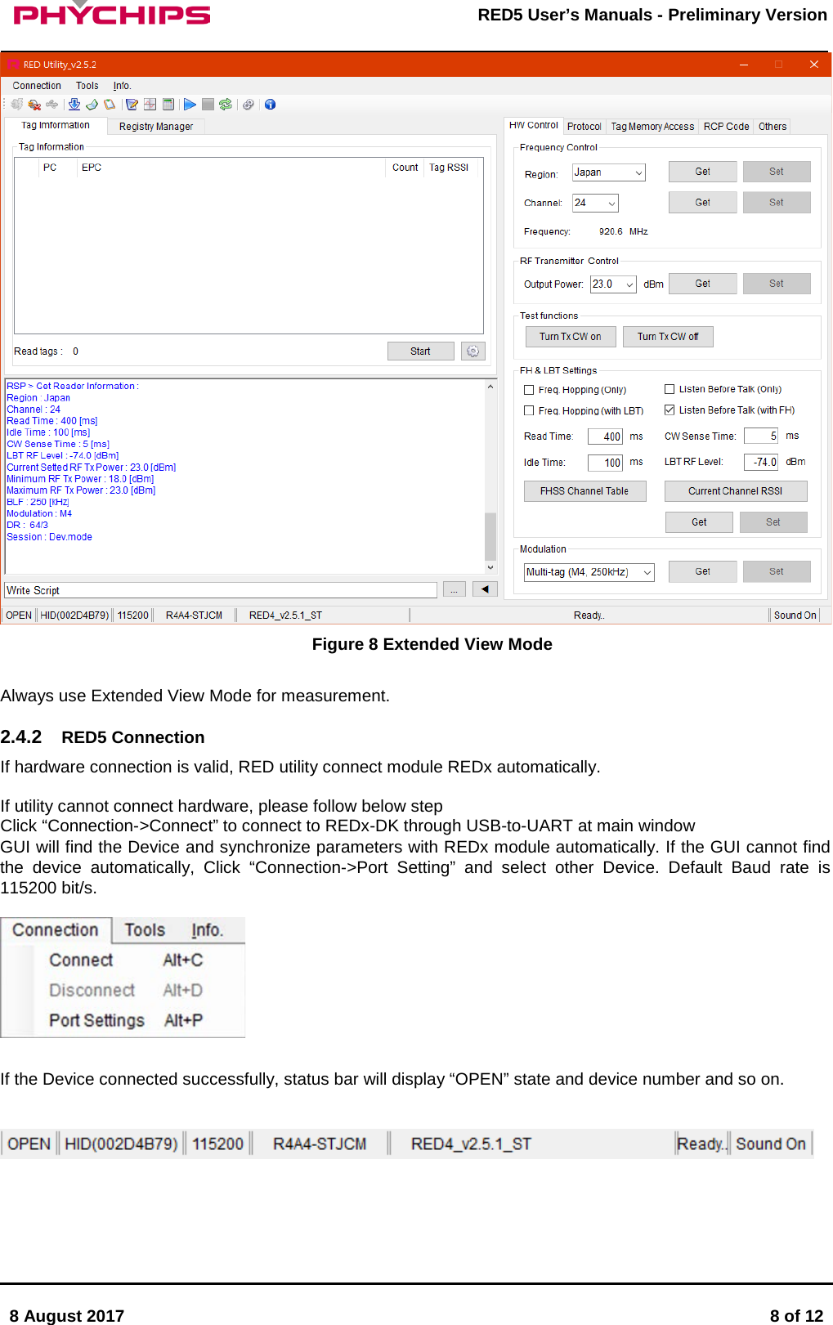833x1325 pixels.
Task: Click the blue play arrow toolbar icon
Action: [190, 104]
